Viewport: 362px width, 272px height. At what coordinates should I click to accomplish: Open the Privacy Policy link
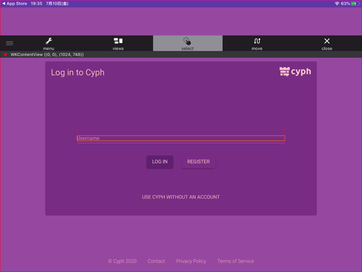[191, 261]
